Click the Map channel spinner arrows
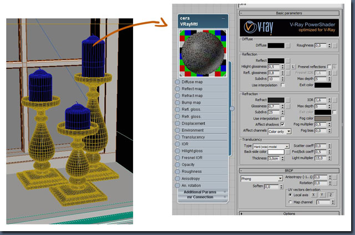 click(x=333, y=202)
